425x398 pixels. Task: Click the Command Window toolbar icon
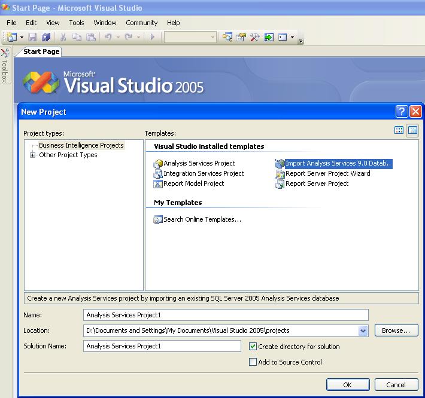(x=283, y=37)
